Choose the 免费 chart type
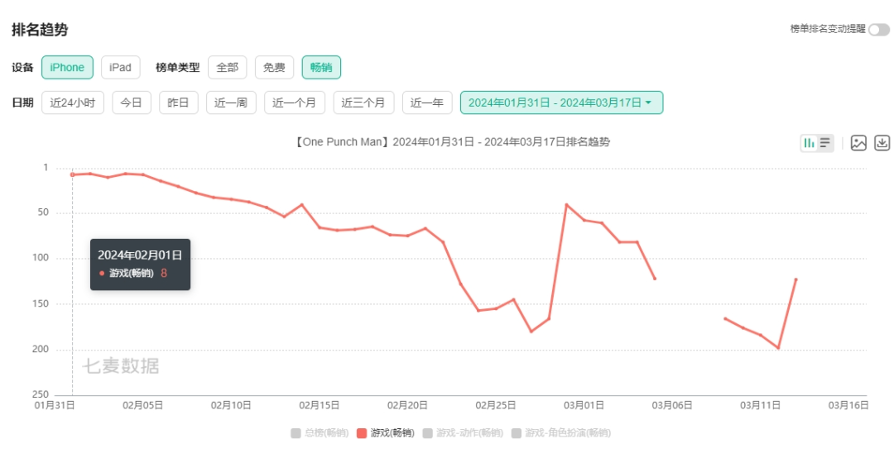This screenshot has height=458, width=894. (274, 68)
